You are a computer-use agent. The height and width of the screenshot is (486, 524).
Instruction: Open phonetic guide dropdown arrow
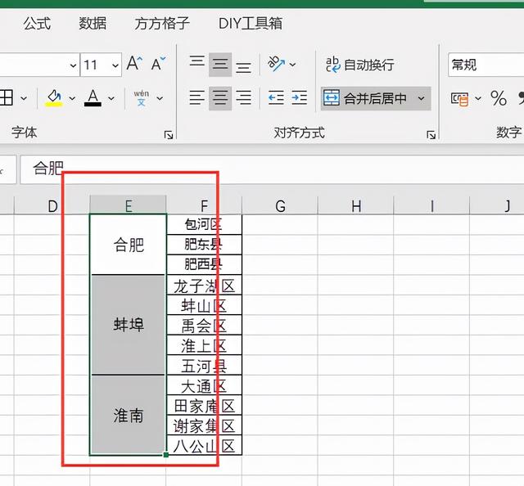pyautogui.click(x=160, y=98)
